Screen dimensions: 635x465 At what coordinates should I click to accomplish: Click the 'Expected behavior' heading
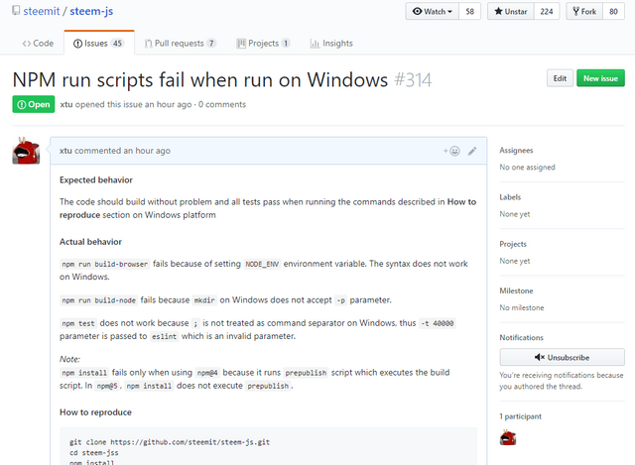point(96,180)
